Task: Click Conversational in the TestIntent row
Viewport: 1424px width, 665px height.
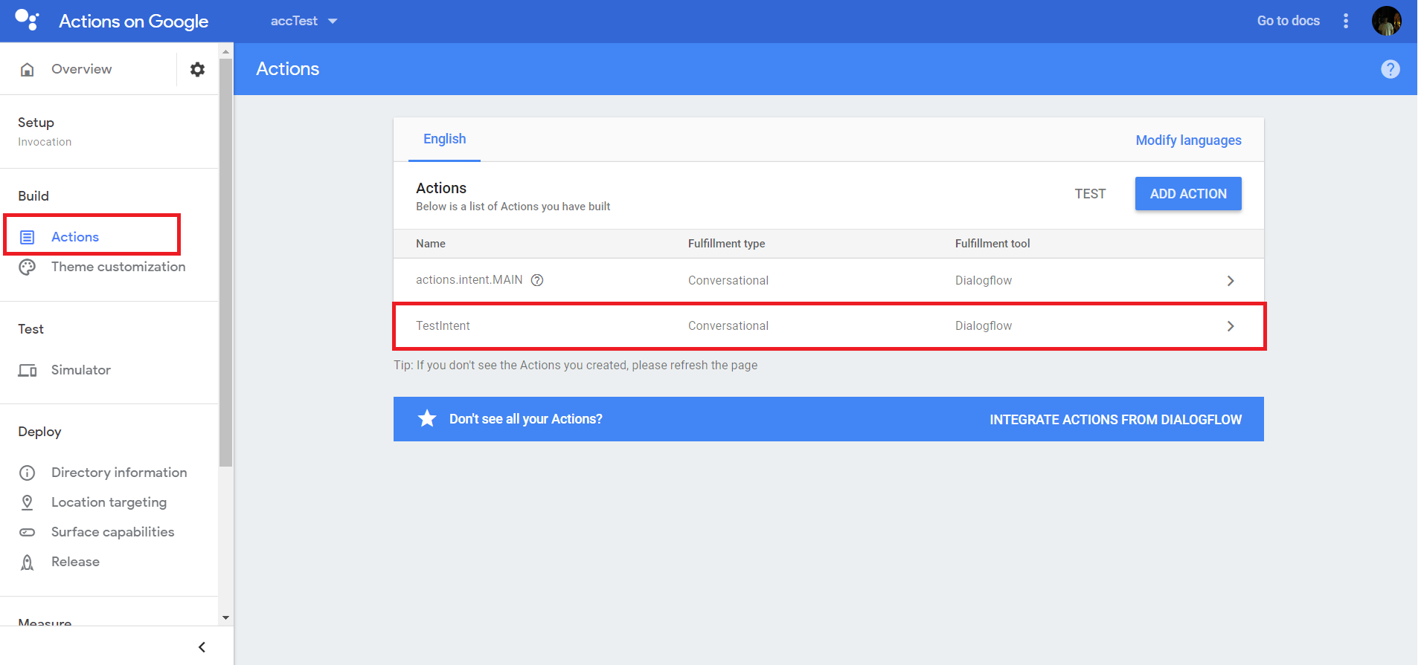Action: (728, 326)
